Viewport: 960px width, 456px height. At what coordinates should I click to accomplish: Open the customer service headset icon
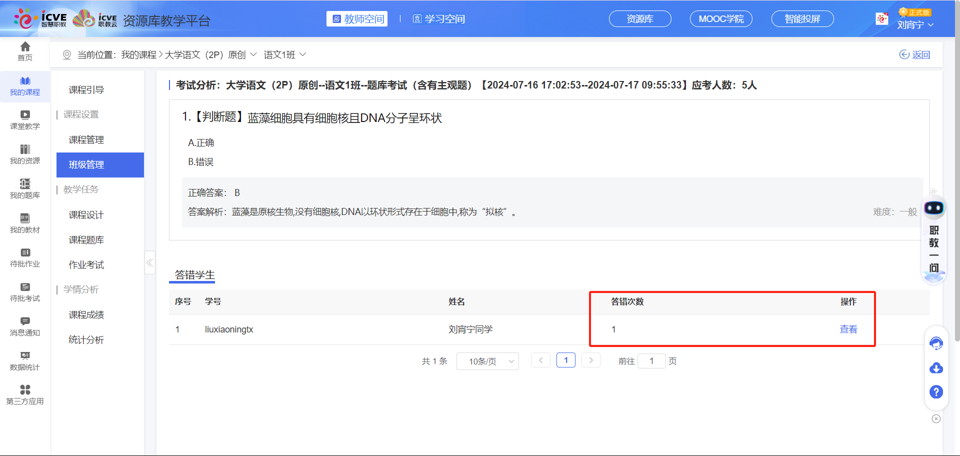(x=936, y=343)
